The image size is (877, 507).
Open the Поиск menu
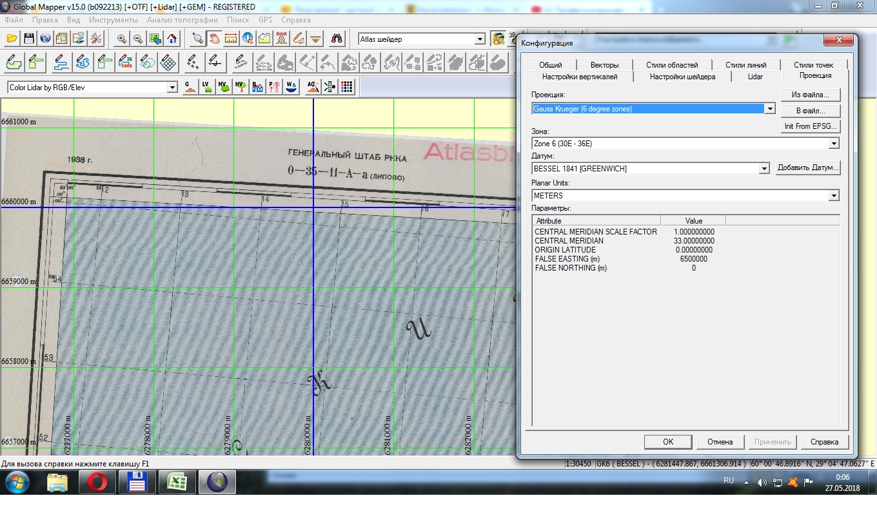point(238,20)
